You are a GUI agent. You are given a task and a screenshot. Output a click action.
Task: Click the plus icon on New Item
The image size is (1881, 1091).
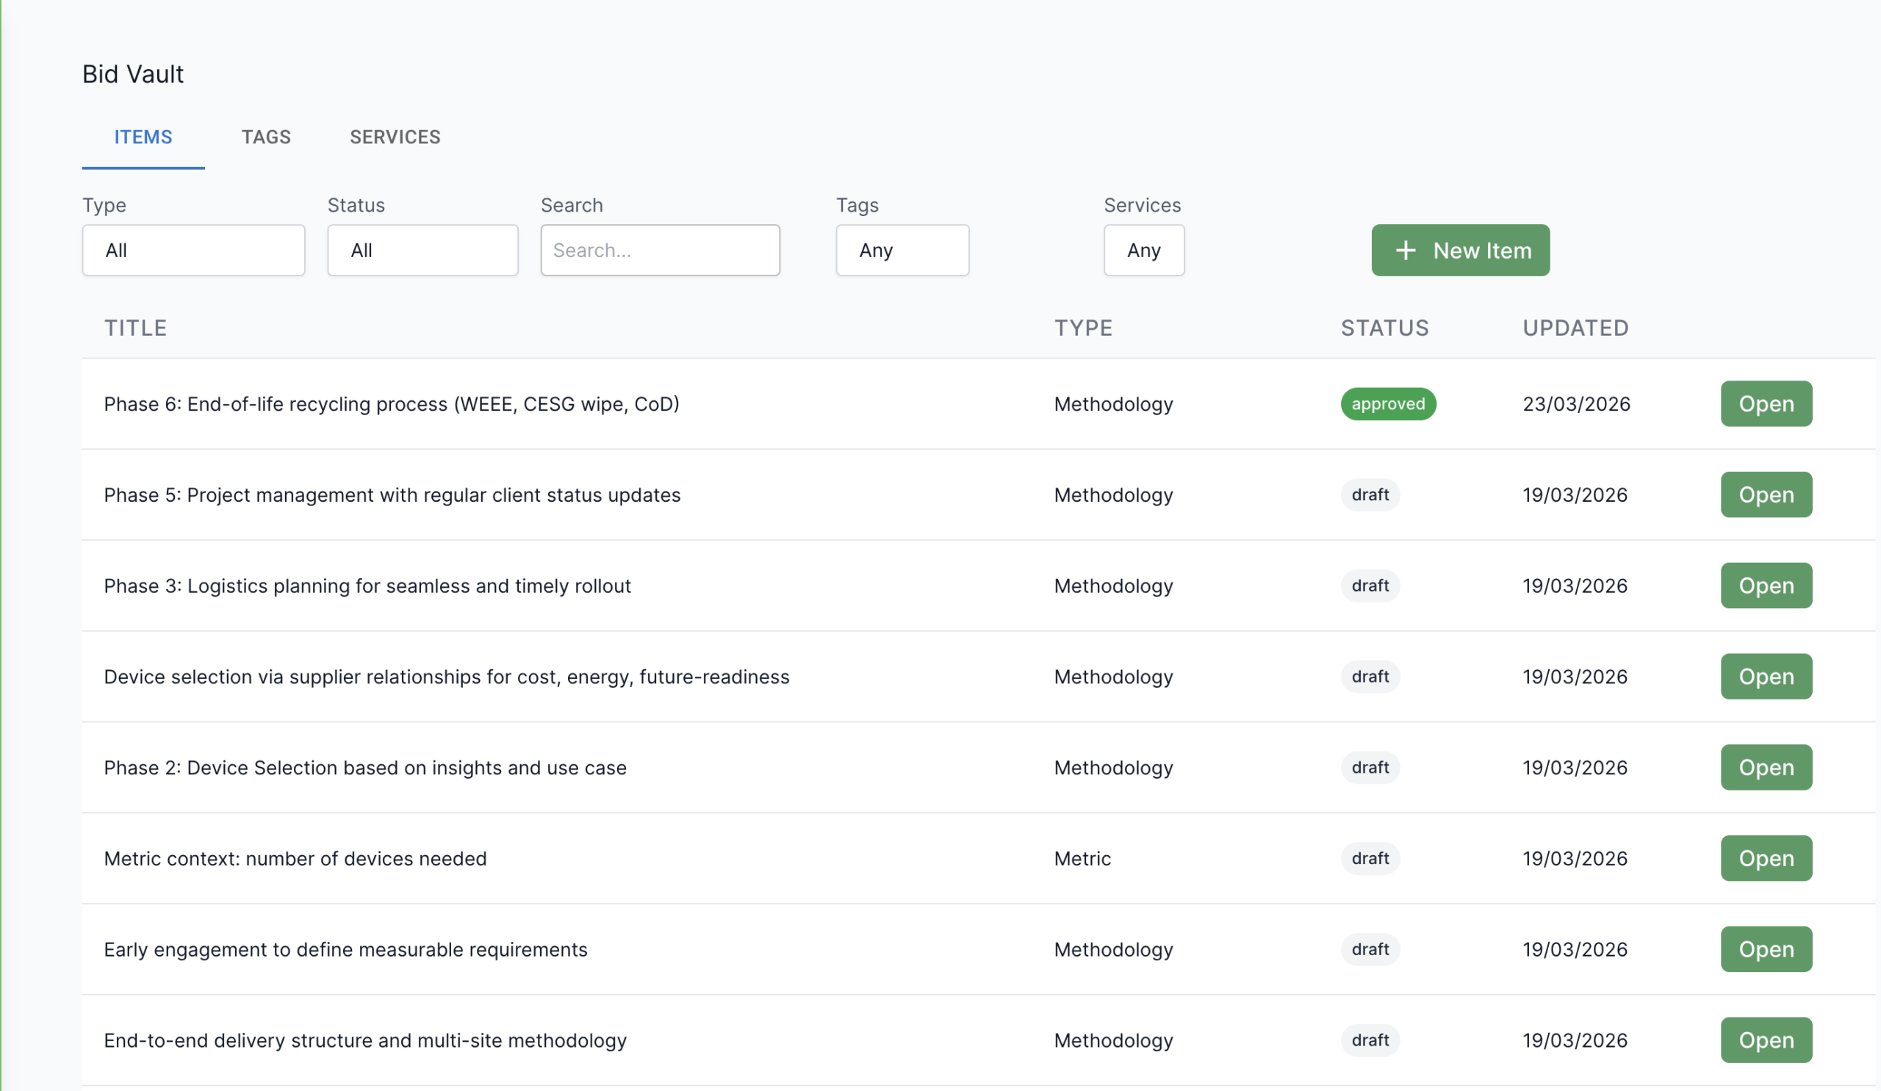click(1406, 251)
